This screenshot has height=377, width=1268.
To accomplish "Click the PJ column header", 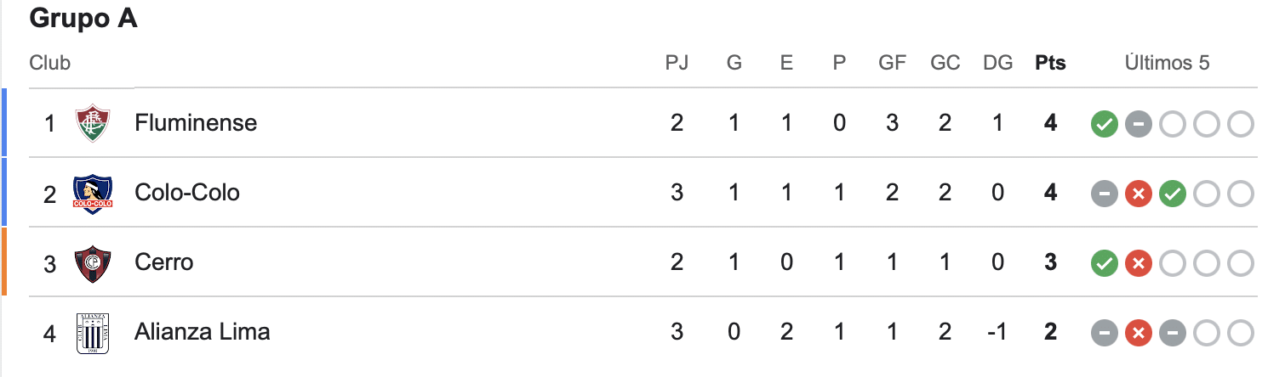I will pyautogui.click(x=677, y=63).
